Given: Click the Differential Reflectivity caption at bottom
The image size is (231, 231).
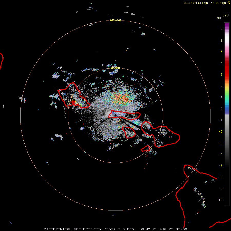Looking at the screenshot, I should click(x=115, y=229).
